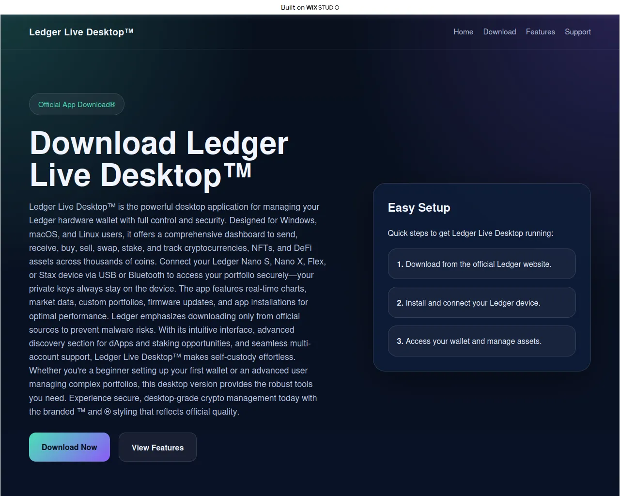Select step 2 Install and connect your device

tap(481, 303)
